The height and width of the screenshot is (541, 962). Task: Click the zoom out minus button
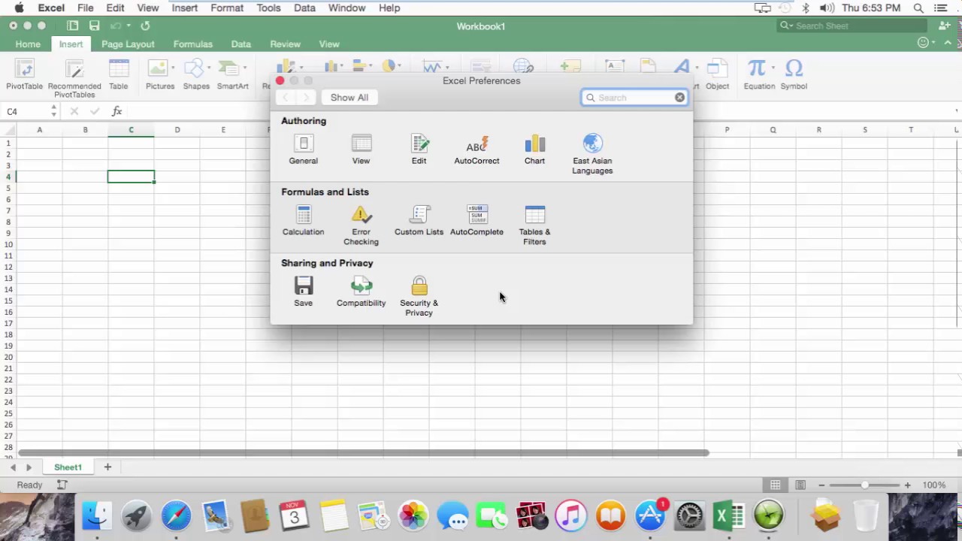(x=821, y=485)
